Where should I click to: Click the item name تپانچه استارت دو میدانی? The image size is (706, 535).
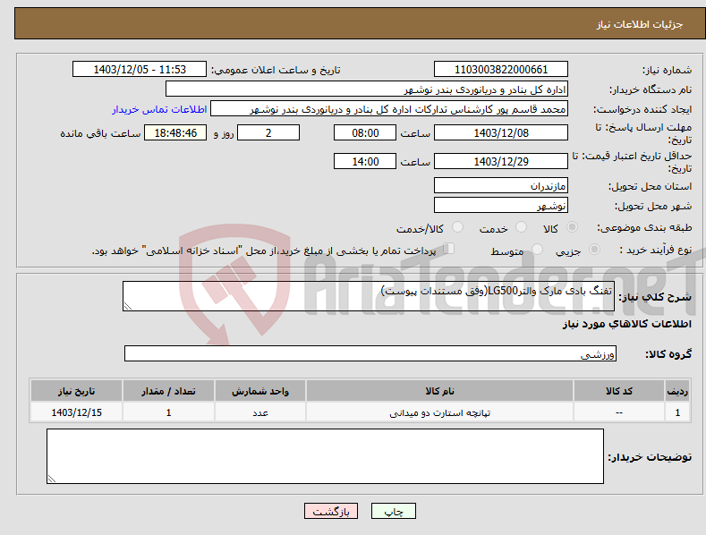439,412
